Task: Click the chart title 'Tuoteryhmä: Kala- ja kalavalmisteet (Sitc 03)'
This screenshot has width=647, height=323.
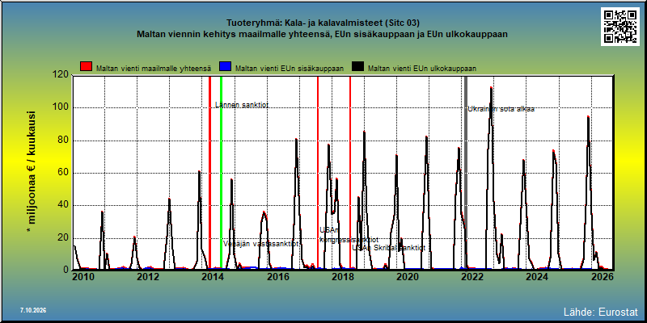Action: click(323, 23)
